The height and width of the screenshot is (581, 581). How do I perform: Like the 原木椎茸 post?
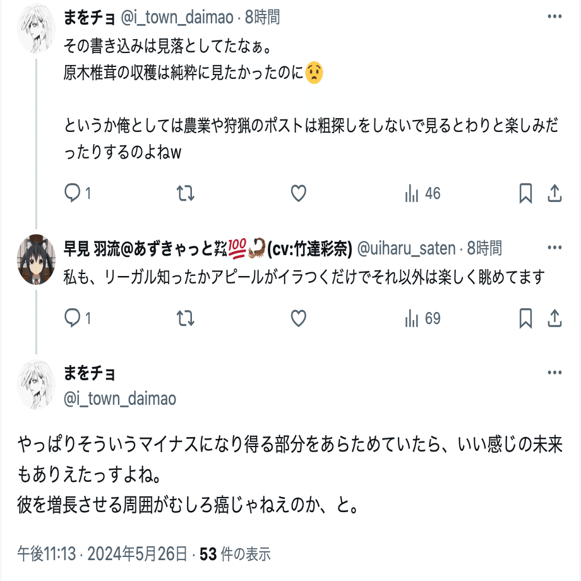(x=298, y=194)
